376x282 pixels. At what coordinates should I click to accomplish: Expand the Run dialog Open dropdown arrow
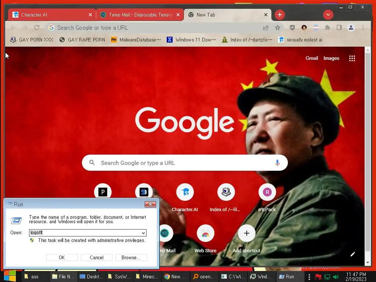pos(143,233)
